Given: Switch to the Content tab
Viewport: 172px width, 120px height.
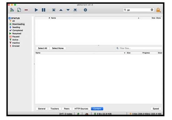Looking at the screenshot, I should [x=97, y=109].
